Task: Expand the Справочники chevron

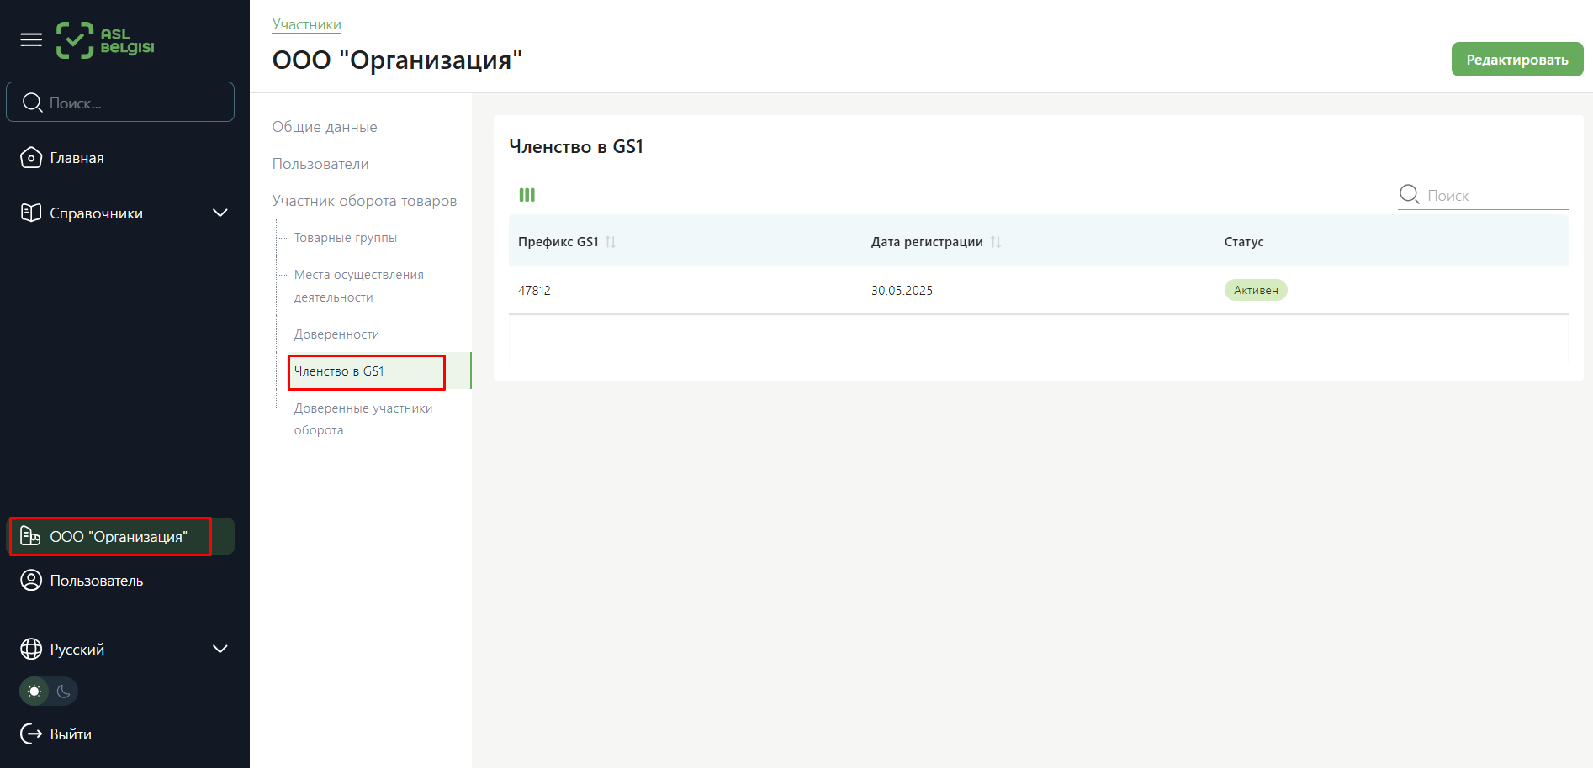Action: [220, 213]
